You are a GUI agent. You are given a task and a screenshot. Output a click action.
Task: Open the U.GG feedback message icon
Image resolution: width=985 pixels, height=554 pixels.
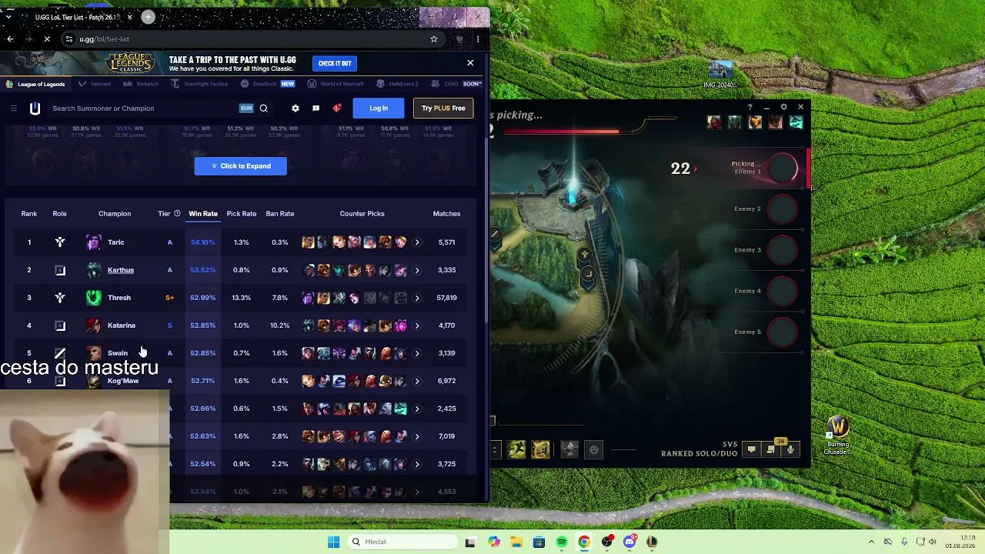(316, 108)
